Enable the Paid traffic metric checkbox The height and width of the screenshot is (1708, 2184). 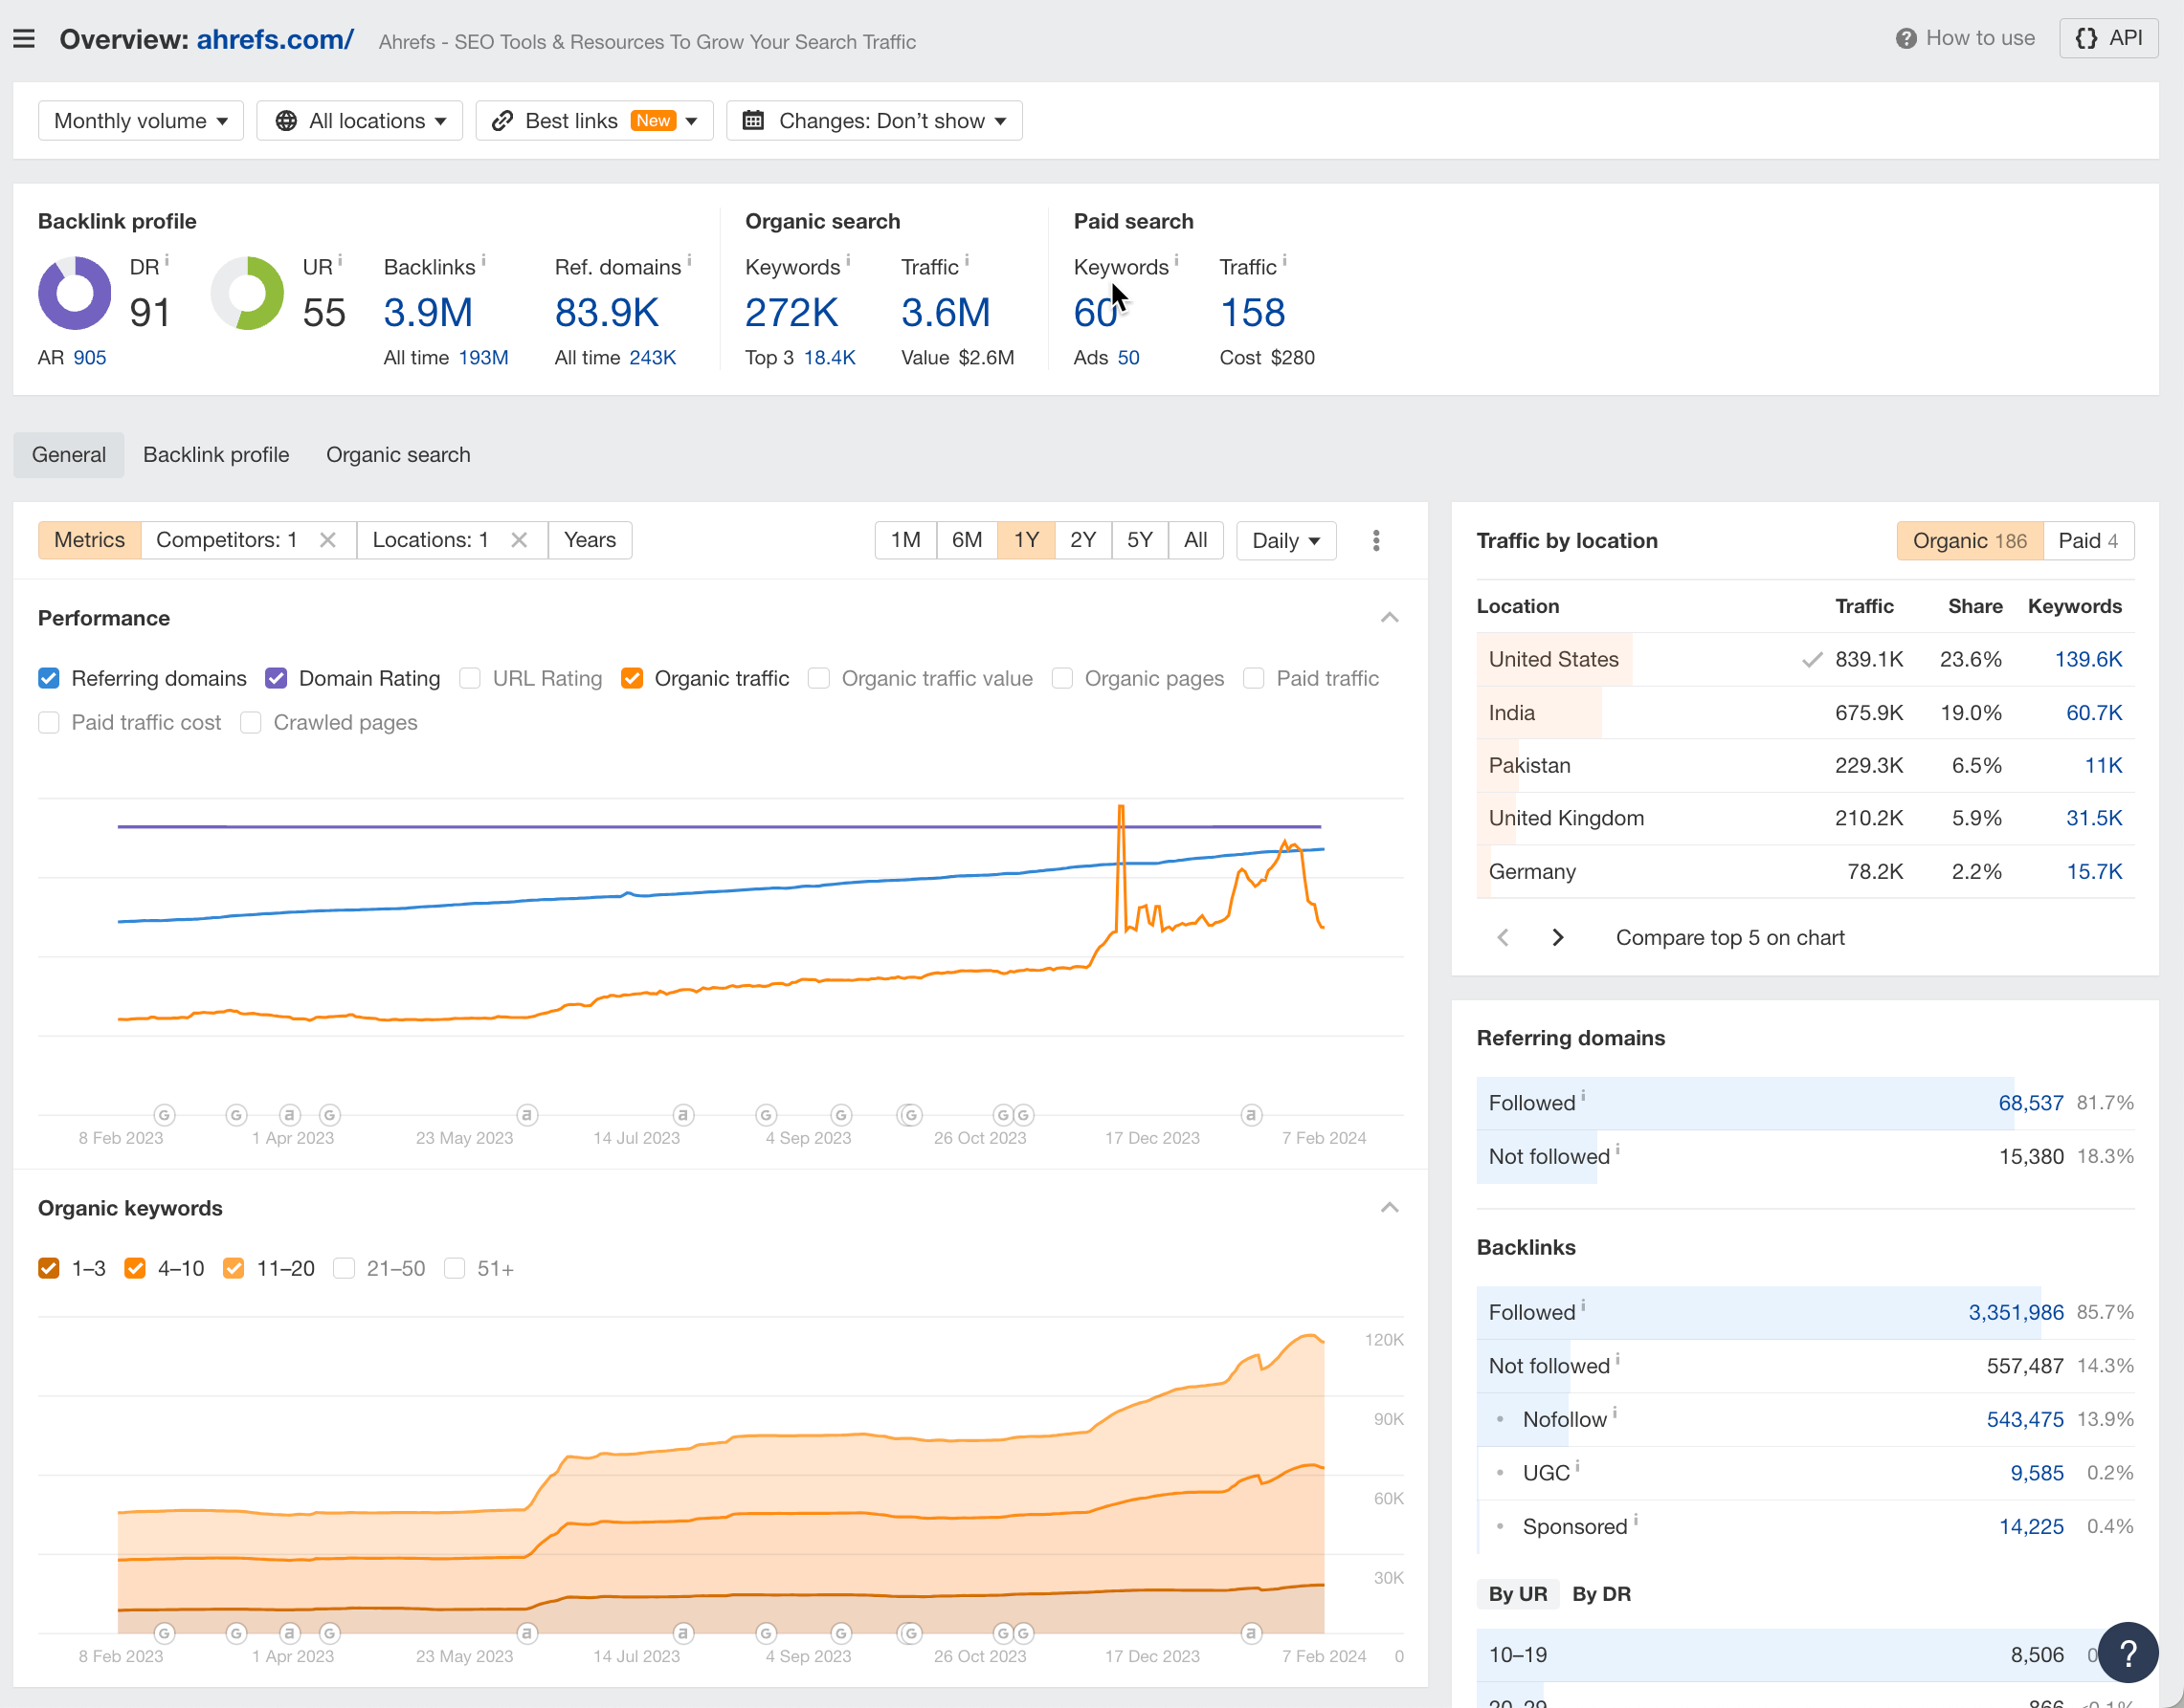[1253, 678]
